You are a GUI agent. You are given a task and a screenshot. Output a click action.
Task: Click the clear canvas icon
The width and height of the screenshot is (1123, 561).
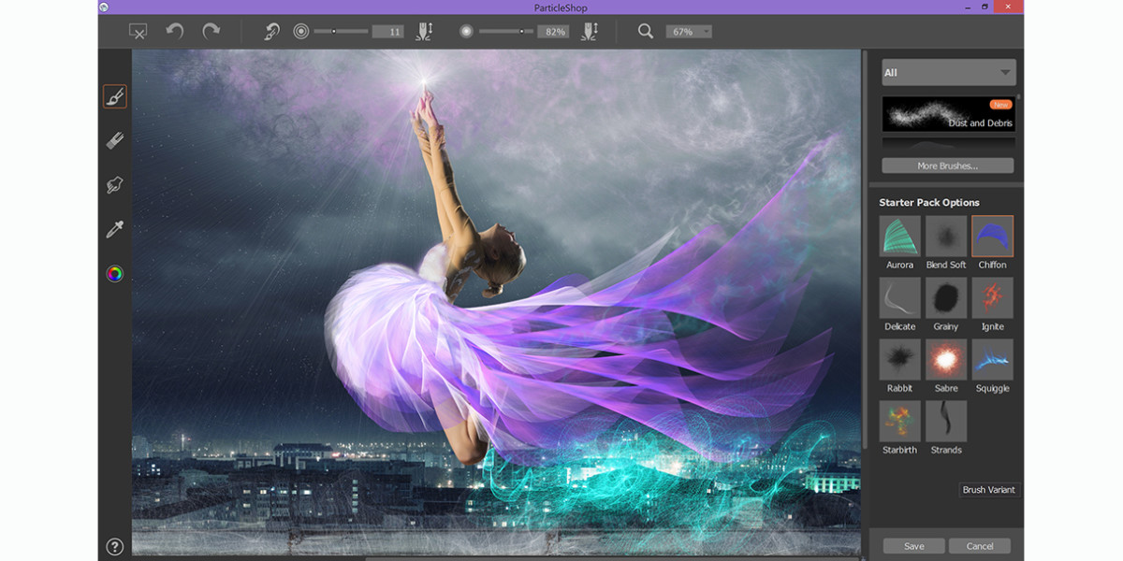pyautogui.click(x=139, y=32)
